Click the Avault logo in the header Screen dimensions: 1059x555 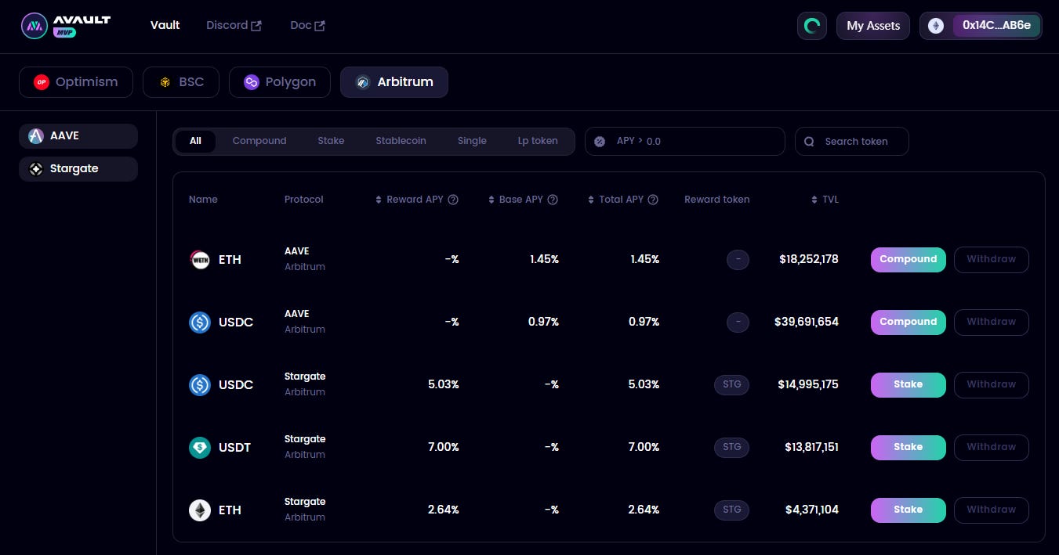pyautogui.click(x=67, y=24)
